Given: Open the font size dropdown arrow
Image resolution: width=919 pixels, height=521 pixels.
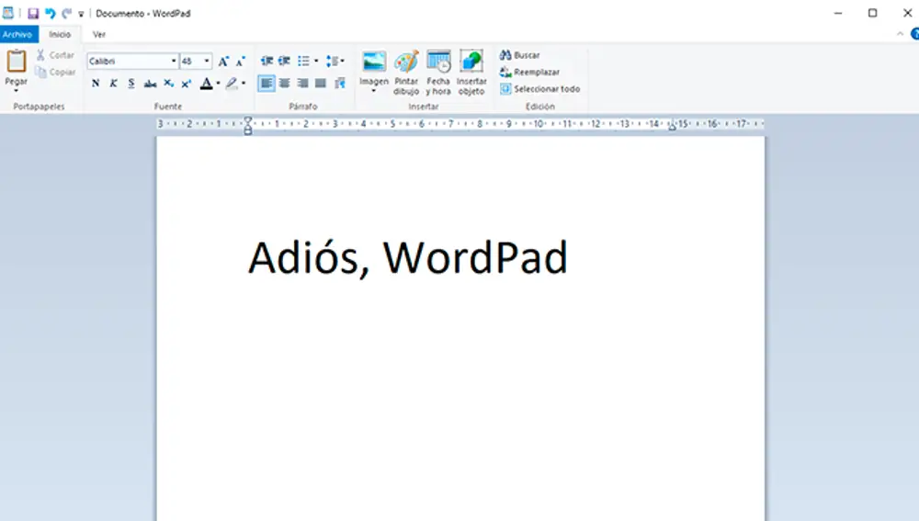Looking at the screenshot, I should click(207, 61).
